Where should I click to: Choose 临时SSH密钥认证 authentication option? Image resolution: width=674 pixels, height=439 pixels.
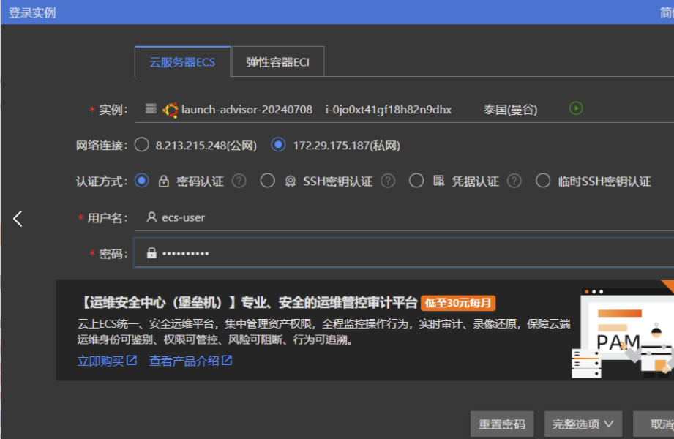pyautogui.click(x=543, y=181)
